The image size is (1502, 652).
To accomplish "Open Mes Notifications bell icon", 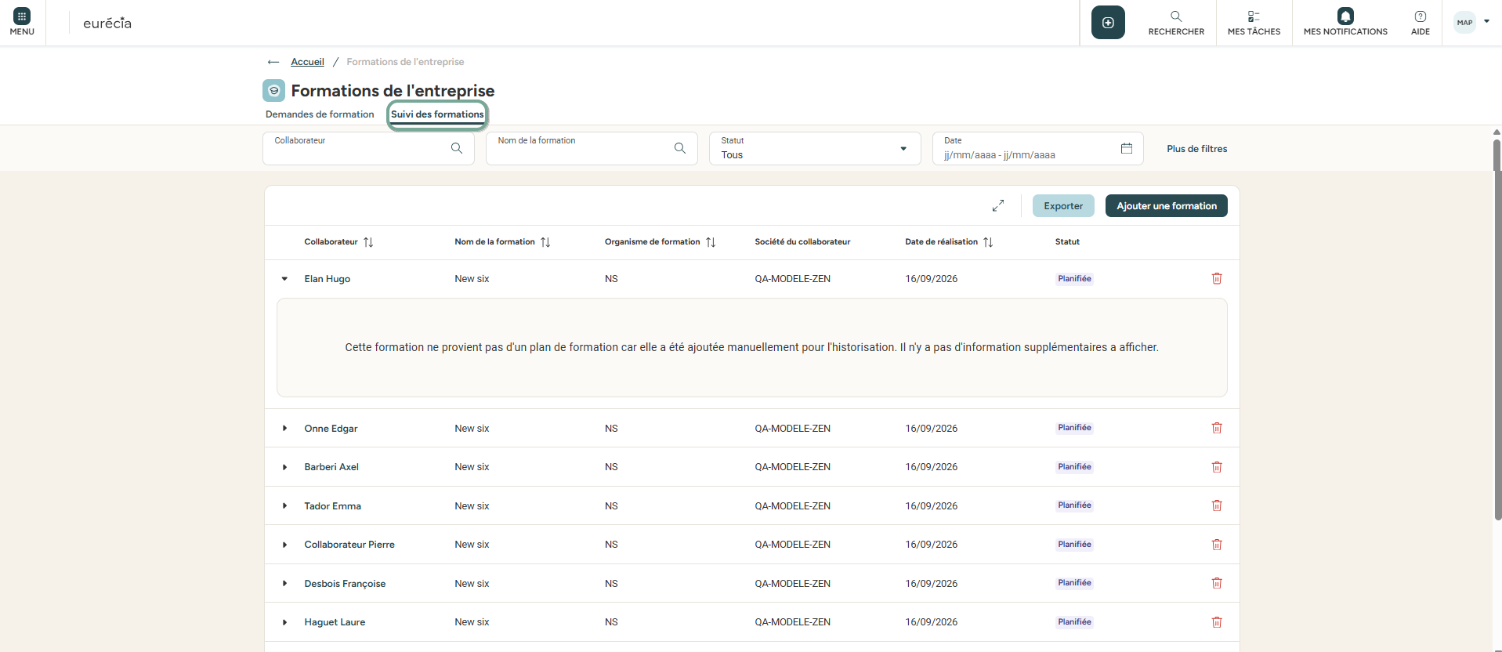I will (x=1345, y=16).
